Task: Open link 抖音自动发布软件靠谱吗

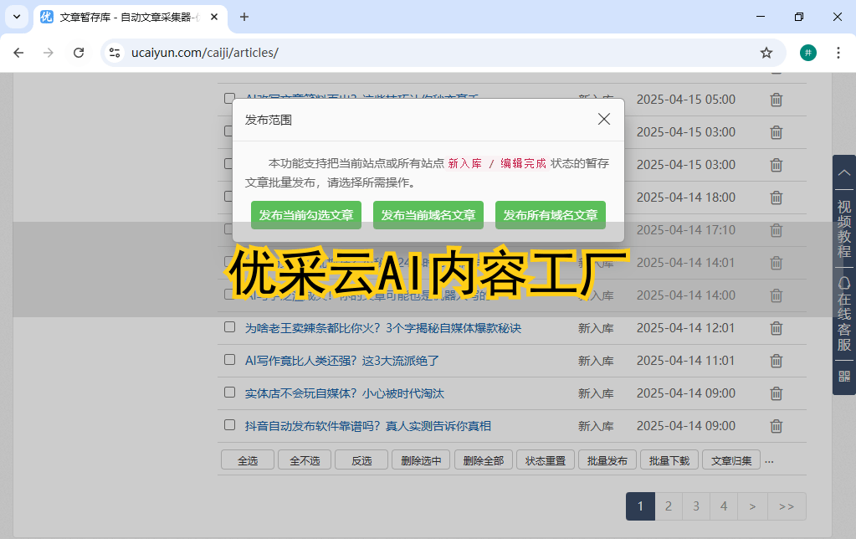Action: coord(367,426)
